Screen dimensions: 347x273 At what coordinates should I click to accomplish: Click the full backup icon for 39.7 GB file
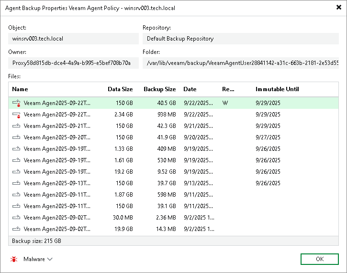point(16,183)
